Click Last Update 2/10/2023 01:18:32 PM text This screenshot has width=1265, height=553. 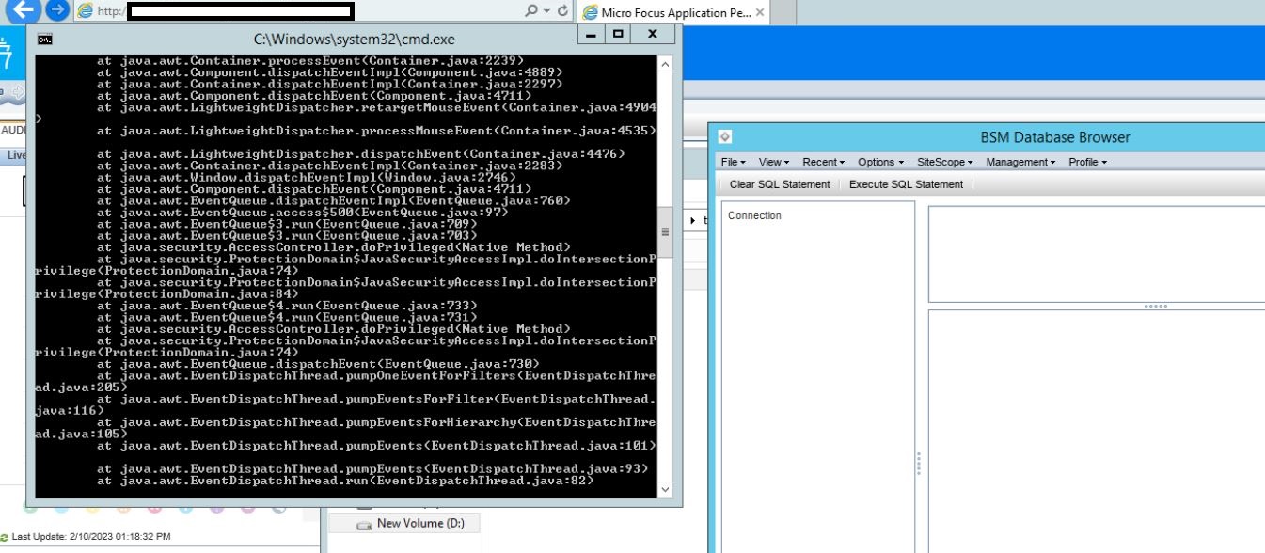91,536
